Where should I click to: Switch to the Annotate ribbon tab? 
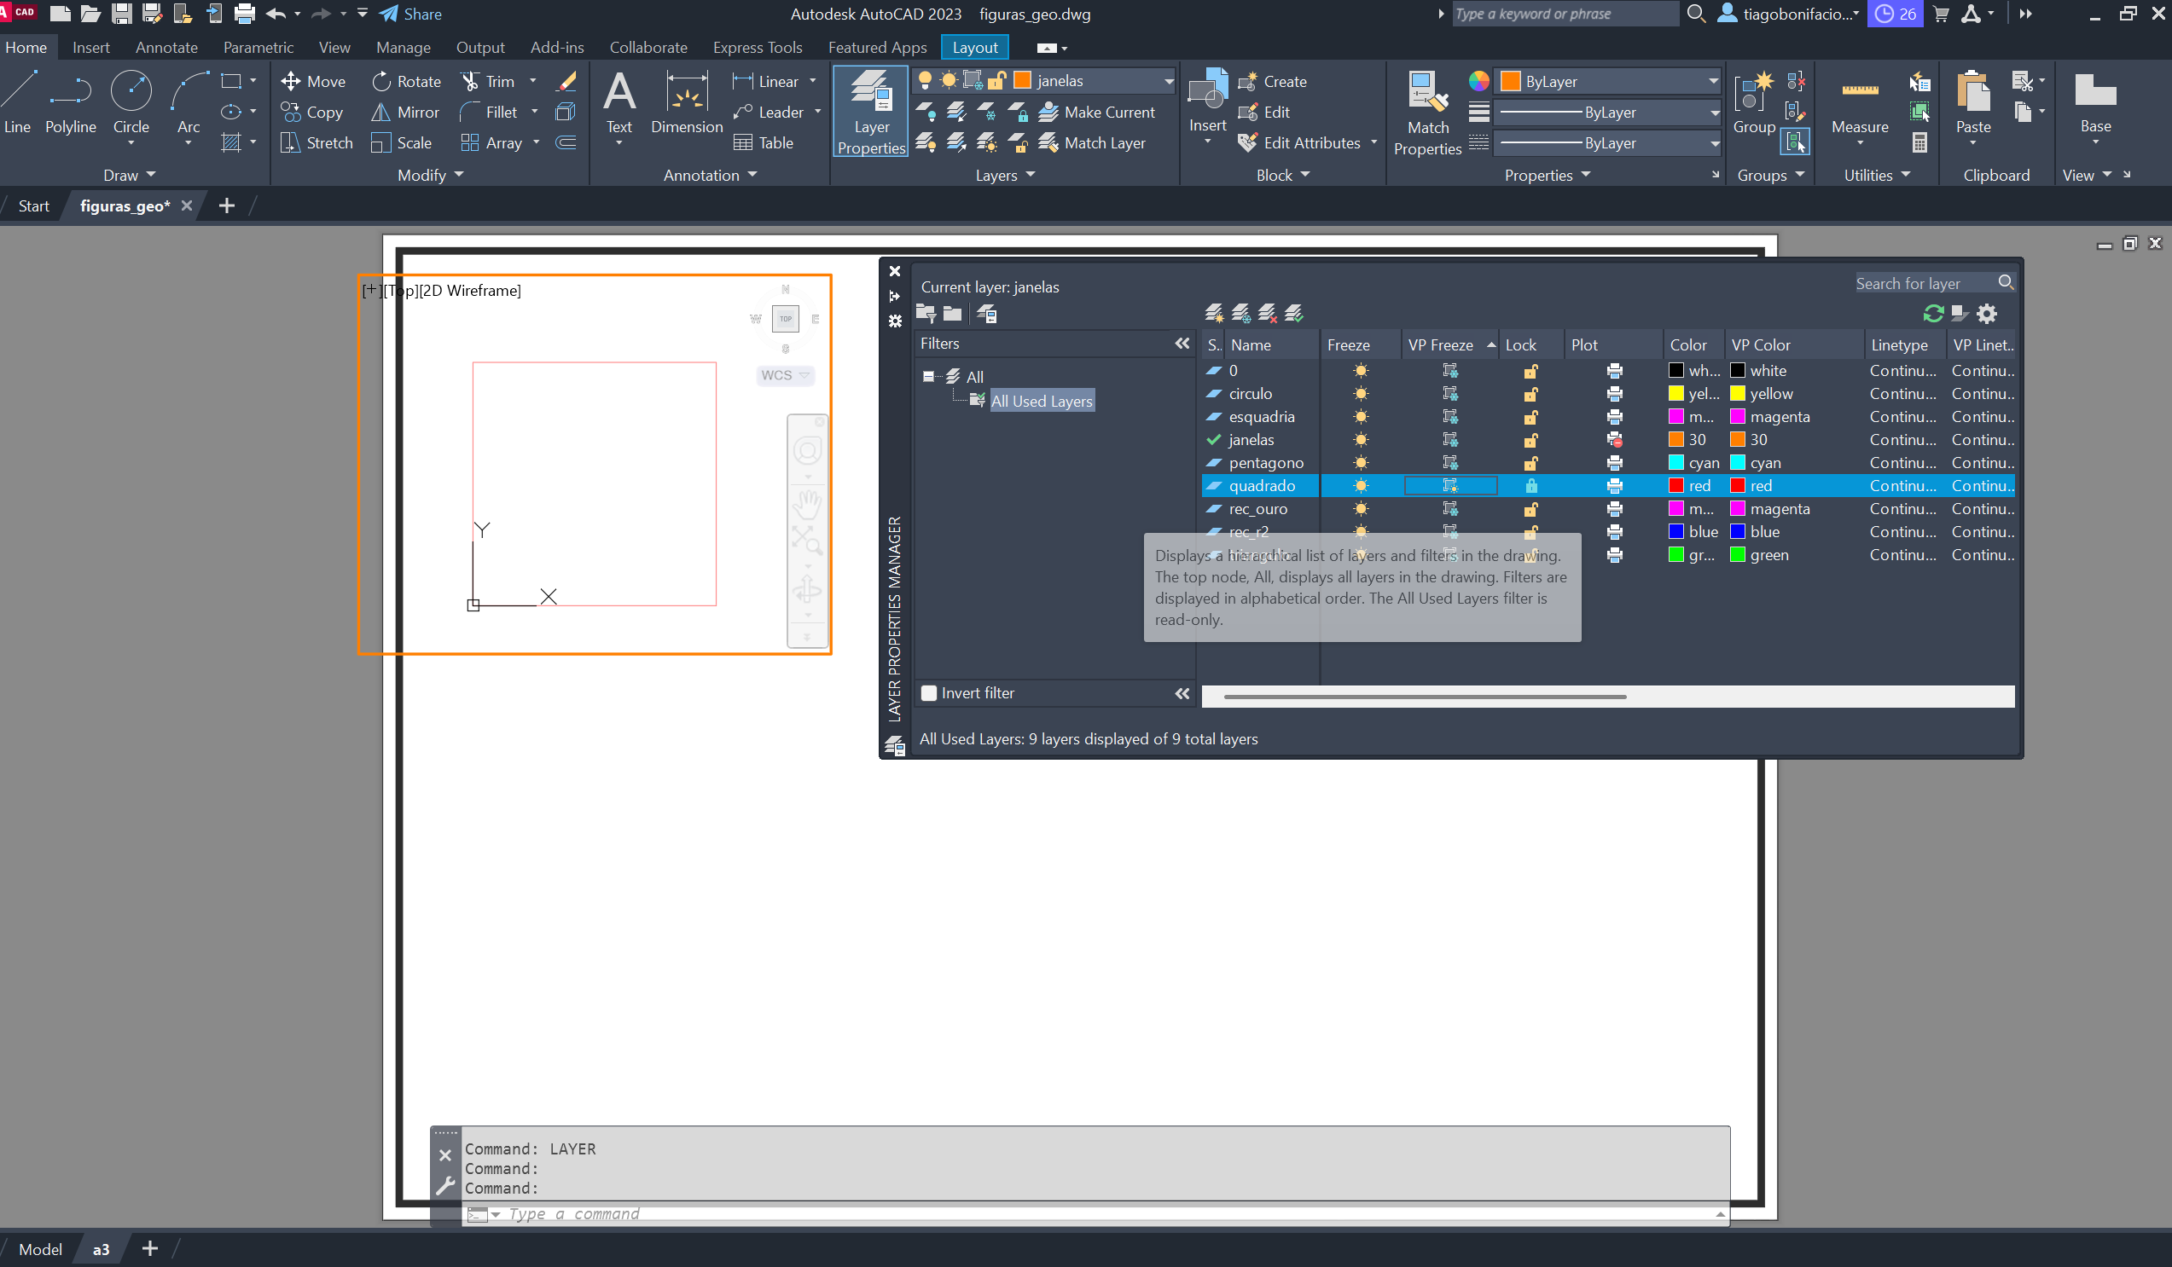166,48
